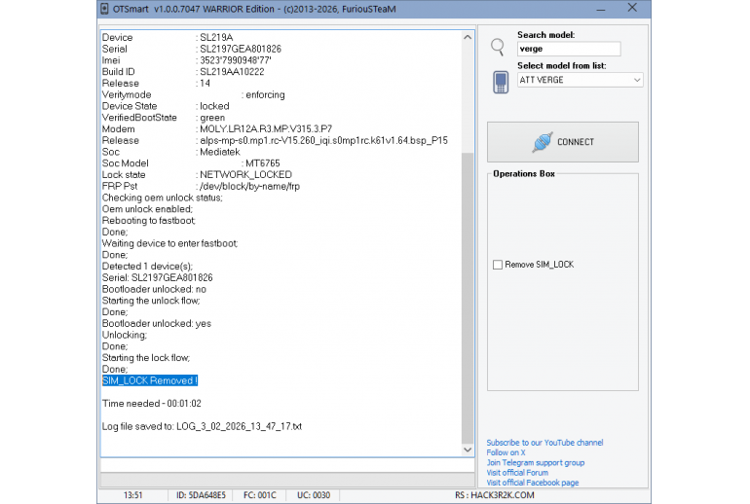Image resolution: width=750 pixels, height=504 pixels.
Task: Click the scroll-up arrow of log panel
Action: pos(468,36)
